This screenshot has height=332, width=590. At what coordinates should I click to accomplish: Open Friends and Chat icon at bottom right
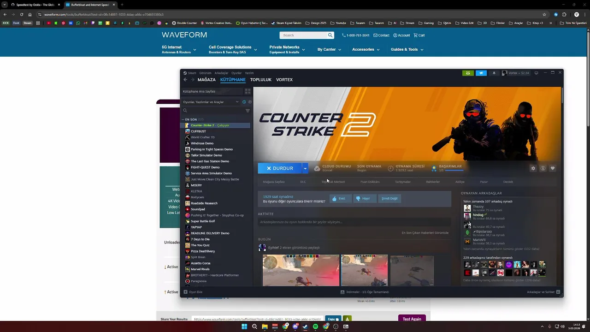[558, 292]
